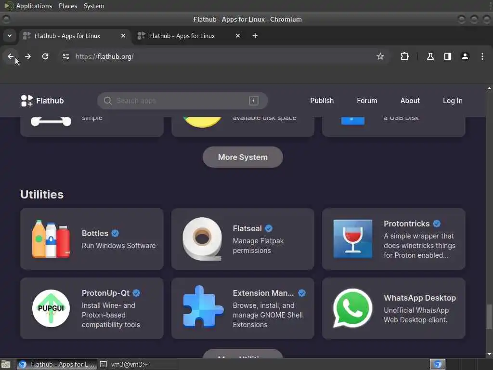
Task: Bookmark this page with the star icon
Action: 380,56
